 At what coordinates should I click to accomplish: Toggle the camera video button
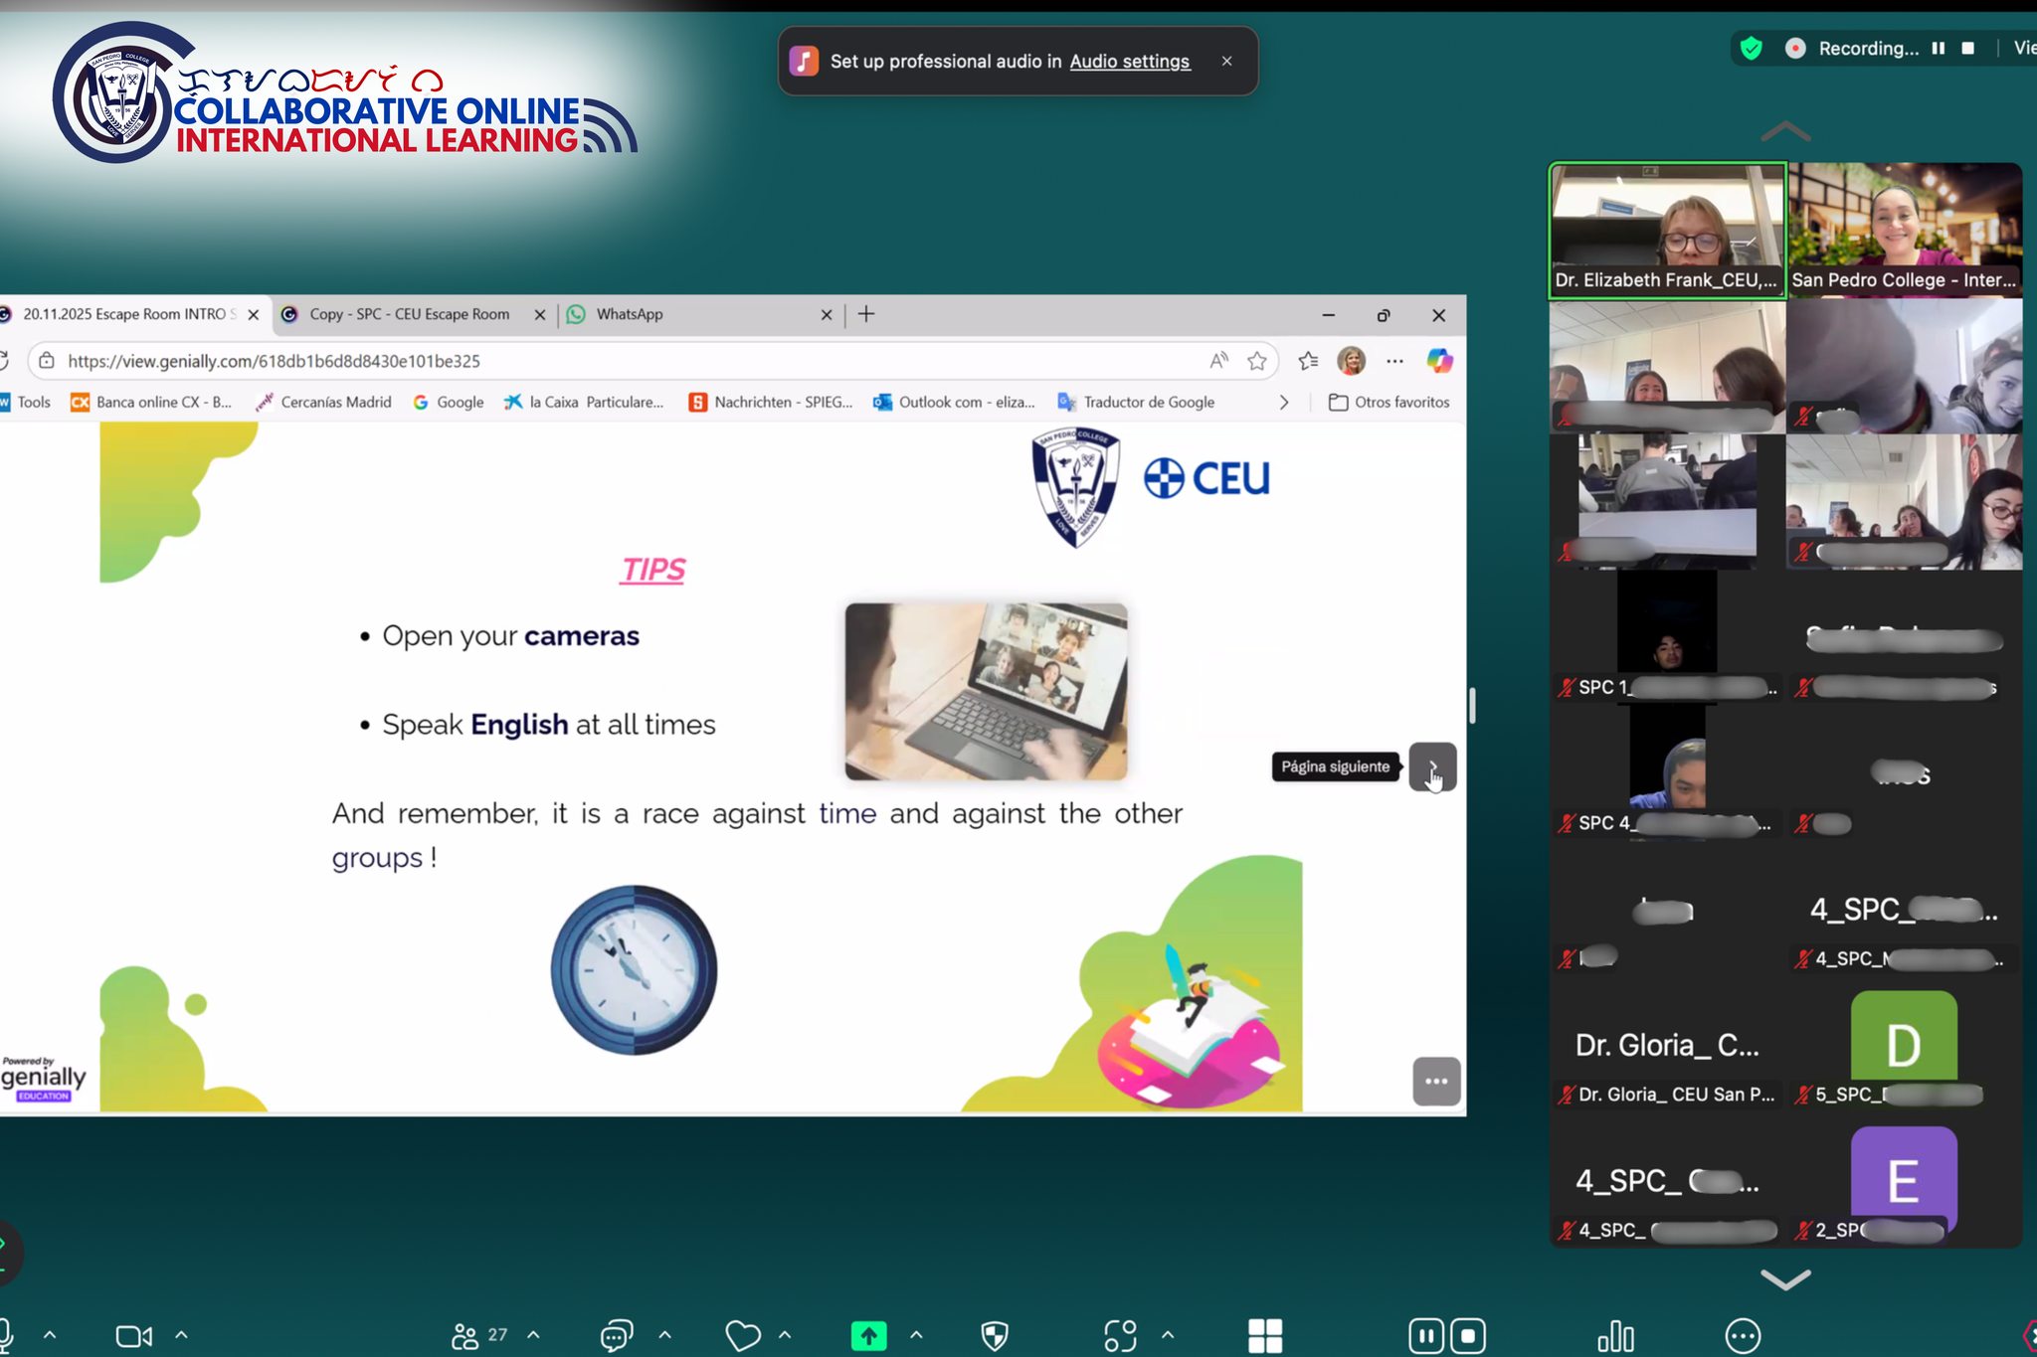(134, 1335)
